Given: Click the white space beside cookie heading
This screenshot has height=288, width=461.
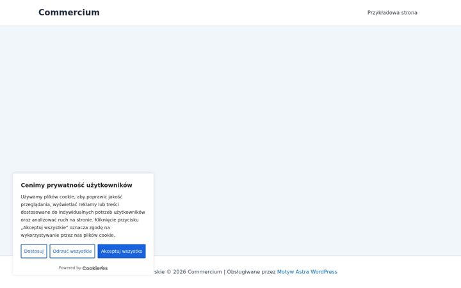Looking at the screenshot, I should (x=142, y=185).
